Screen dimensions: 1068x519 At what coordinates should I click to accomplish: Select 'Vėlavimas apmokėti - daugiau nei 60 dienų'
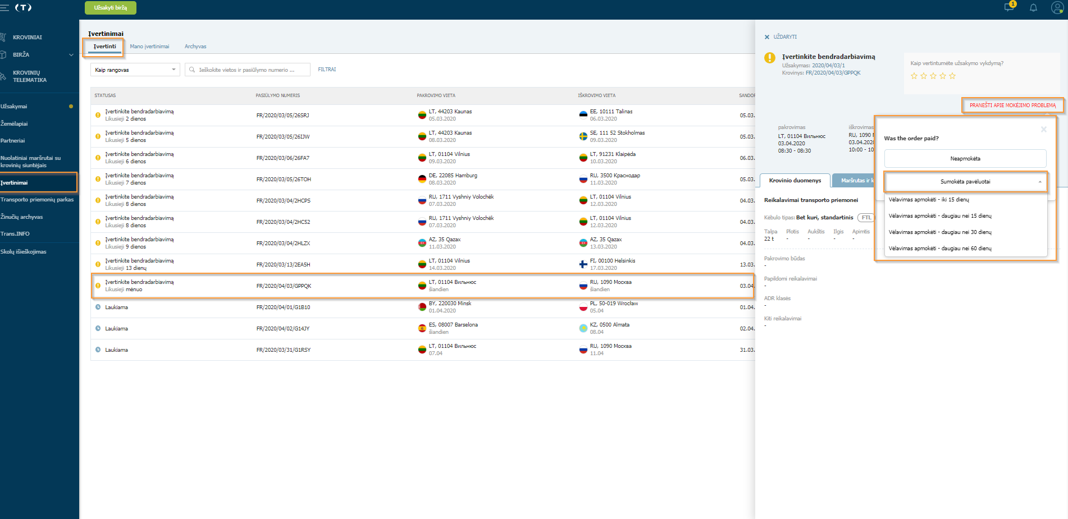[966, 249]
